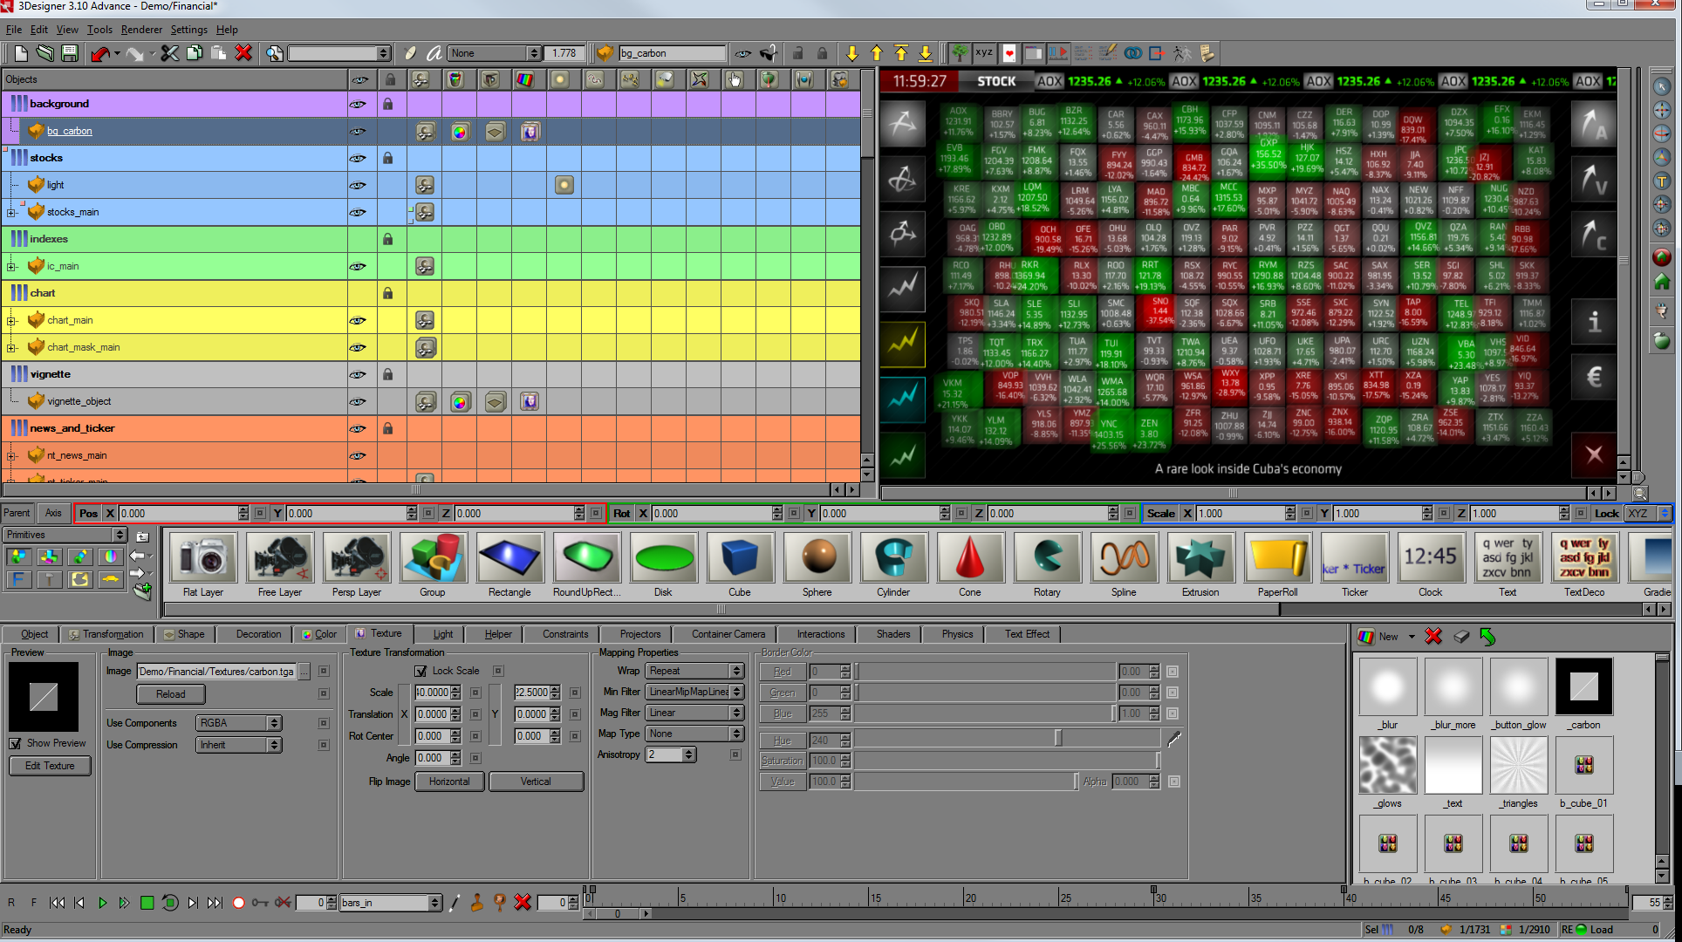Screen dimensions: 1682x942
Task: Toggle the Show Preview checkbox
Action: point(16,743)
